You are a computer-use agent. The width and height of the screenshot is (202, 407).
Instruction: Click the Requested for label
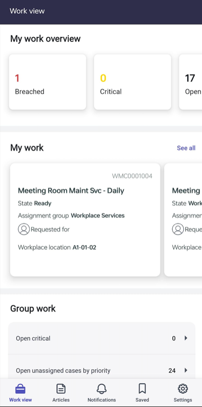pyautogui.click(x=50, y=229)
